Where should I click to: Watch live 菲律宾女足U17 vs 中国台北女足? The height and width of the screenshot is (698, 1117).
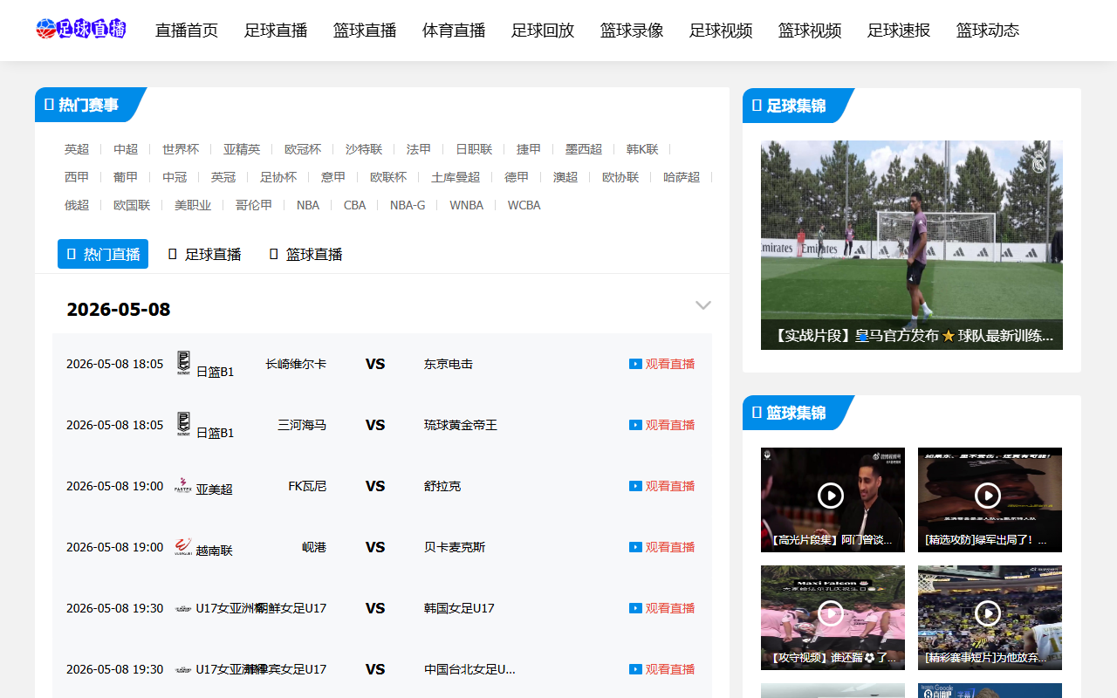tap(662, 669)
